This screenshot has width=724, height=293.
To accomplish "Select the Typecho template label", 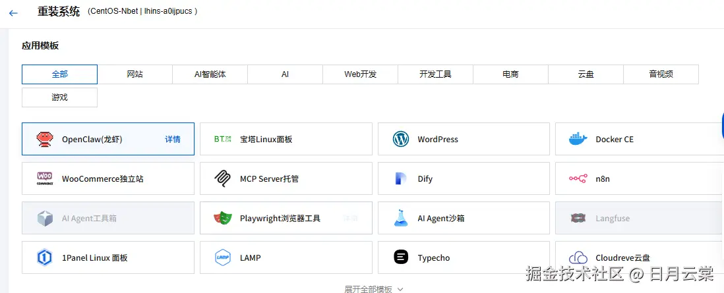I will coord(434,258).
